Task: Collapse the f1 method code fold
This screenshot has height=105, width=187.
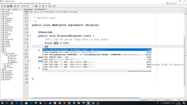Action: (30, 35)
